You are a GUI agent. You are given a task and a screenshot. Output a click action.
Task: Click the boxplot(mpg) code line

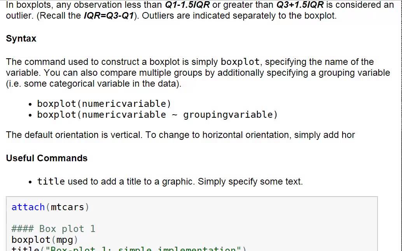45,240
